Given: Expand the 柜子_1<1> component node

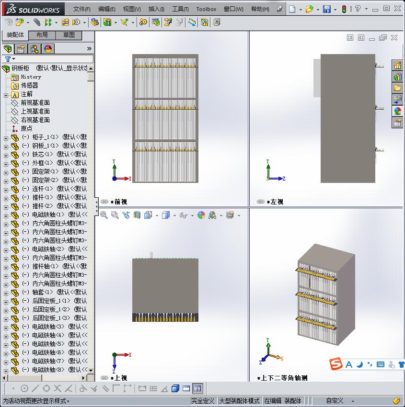Looking at the screenshot, I should (x=6, y=138).
